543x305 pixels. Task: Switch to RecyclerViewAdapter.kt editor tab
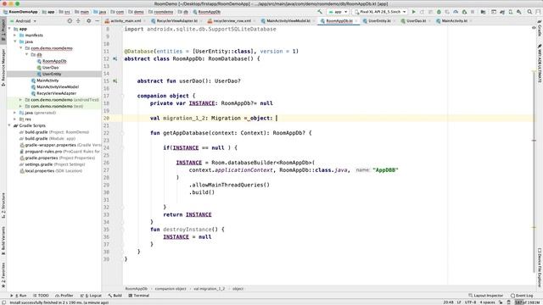tap(175, 21)
